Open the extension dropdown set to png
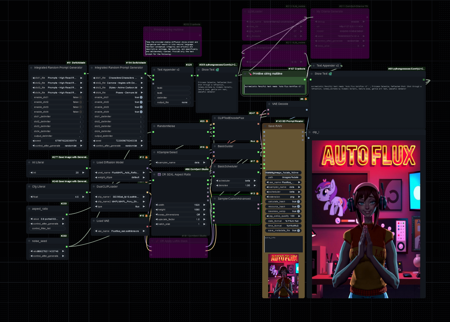Screen dimensions: 450x322 pos(283,197)
